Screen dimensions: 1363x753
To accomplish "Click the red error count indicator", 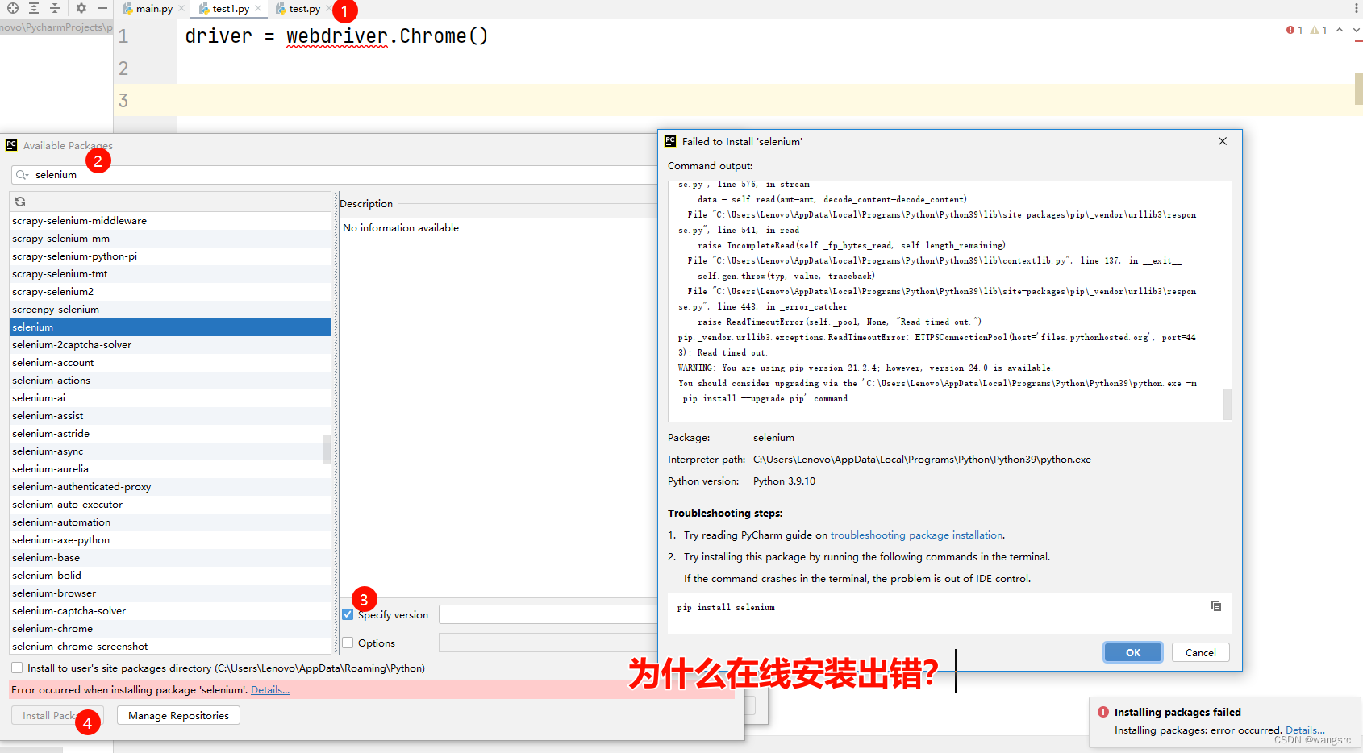I will [x=1294, y=30].
